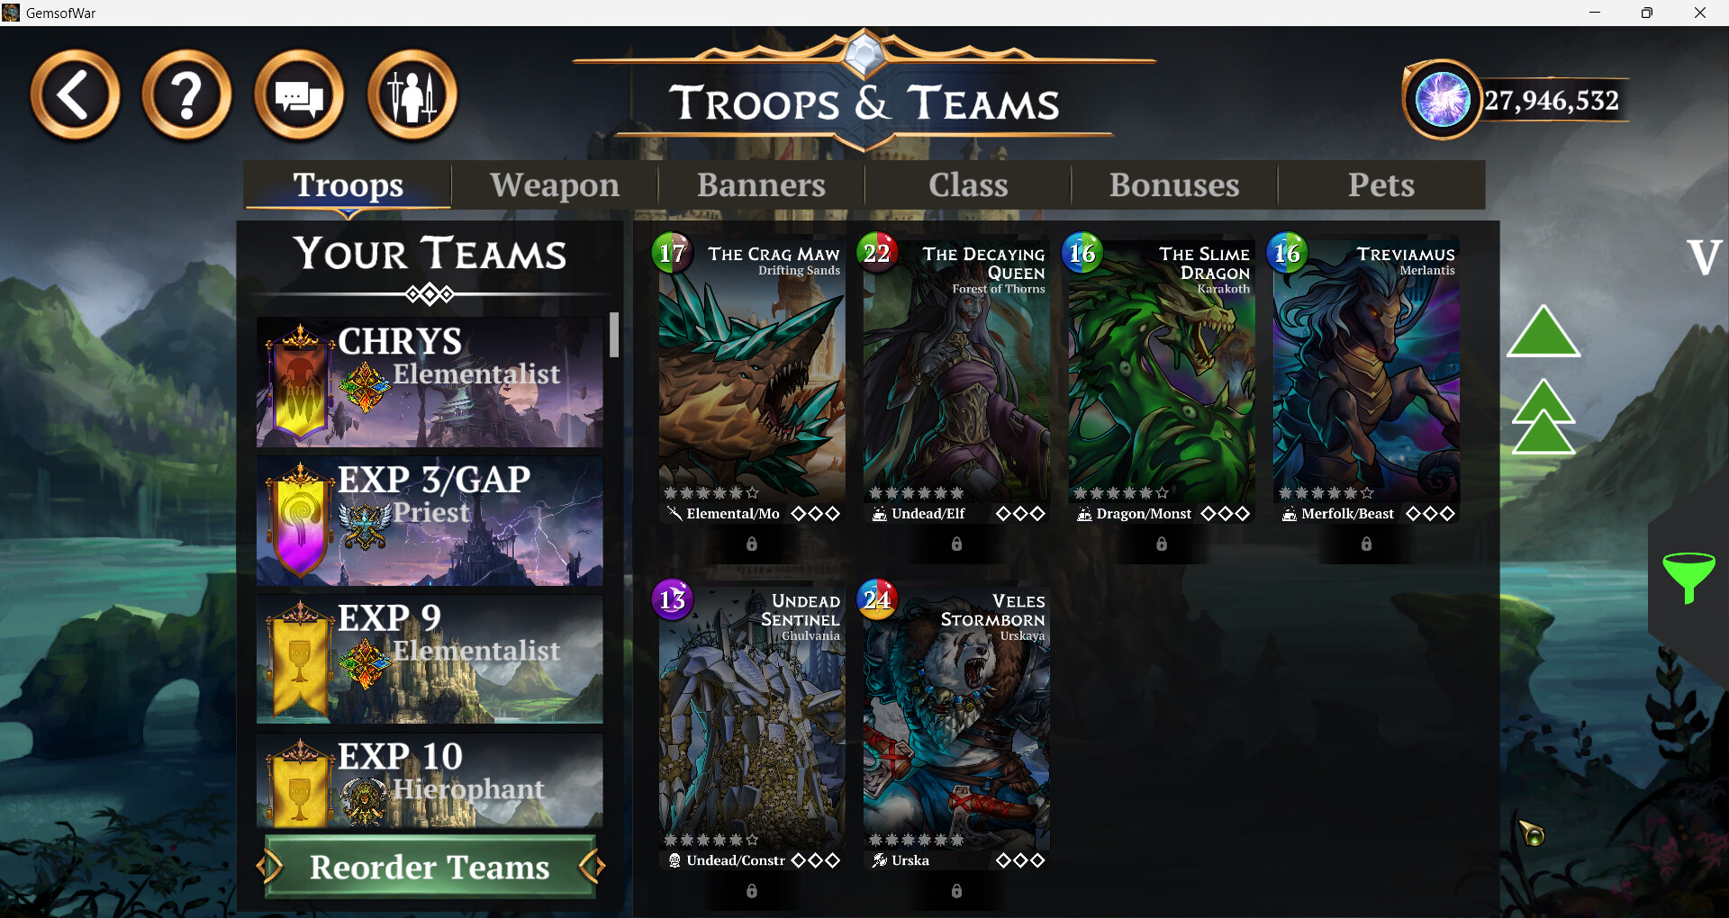Viewport: 1729px width, 918px height.
Task: Toggle lock under Veles Stormborn card
Action: point(956,891)
